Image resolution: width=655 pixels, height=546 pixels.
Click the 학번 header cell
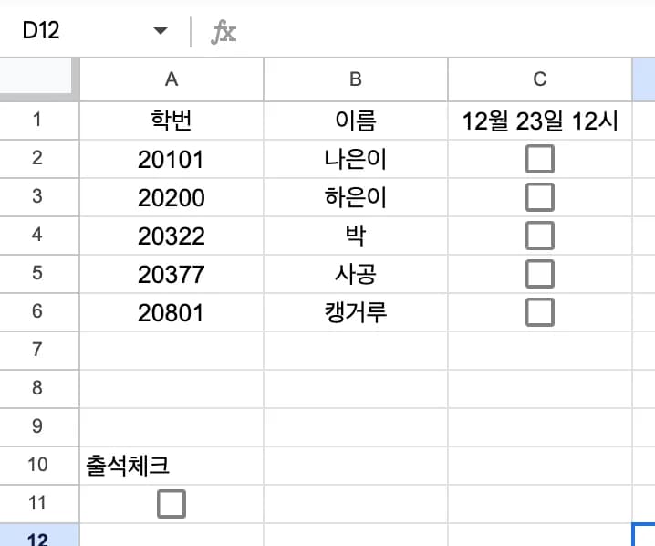(172, 121)
